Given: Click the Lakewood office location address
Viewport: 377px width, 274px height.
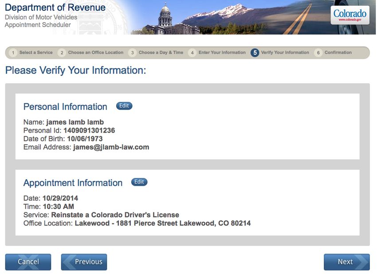Looking at the screenshot, I should [x=163, y=223].
